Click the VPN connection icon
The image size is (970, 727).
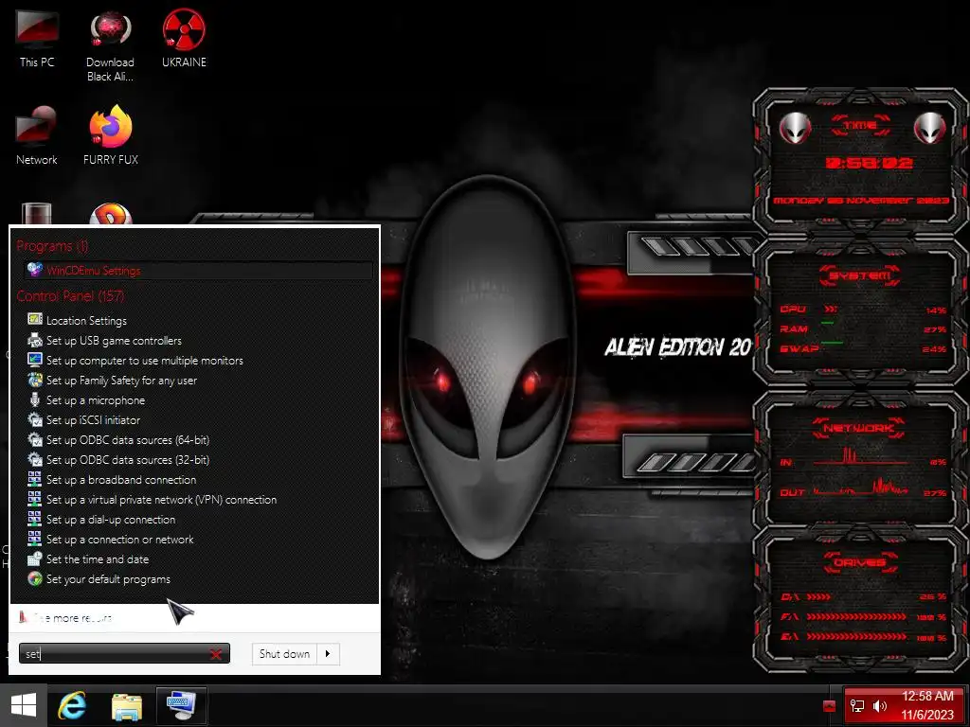35,499
